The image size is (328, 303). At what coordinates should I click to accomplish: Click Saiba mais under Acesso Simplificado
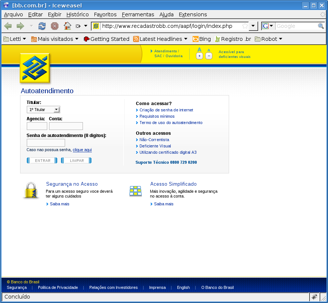164,204
